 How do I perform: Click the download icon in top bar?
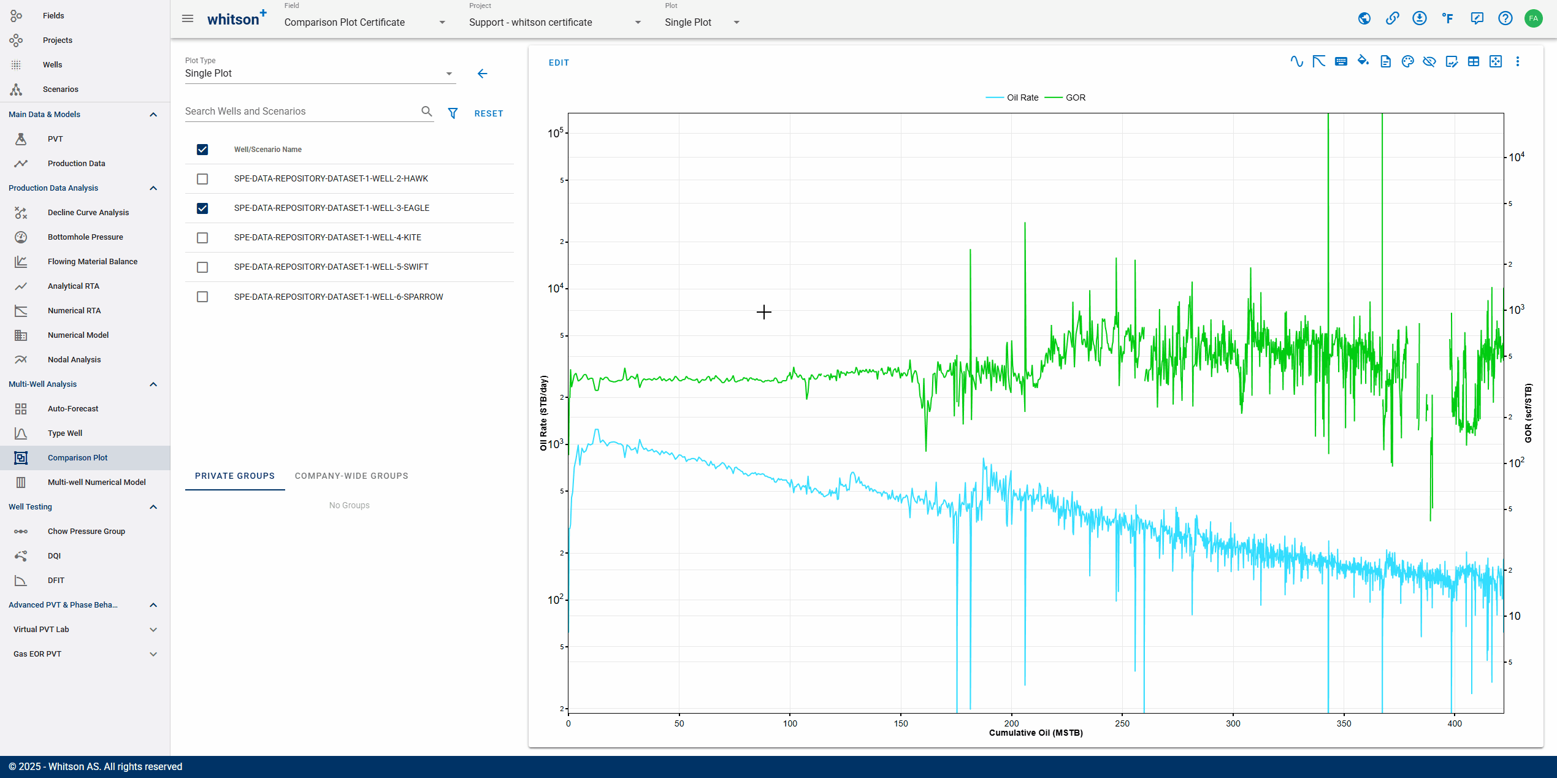1420,18
